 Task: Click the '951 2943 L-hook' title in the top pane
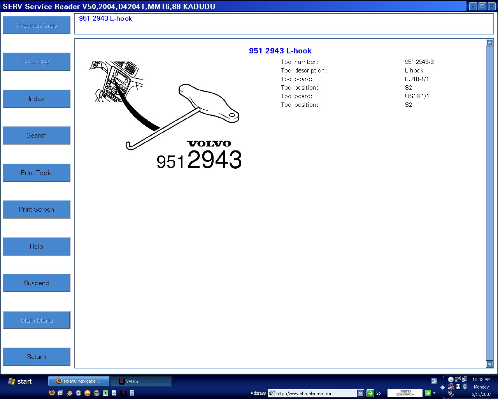[x=105, y=18]
